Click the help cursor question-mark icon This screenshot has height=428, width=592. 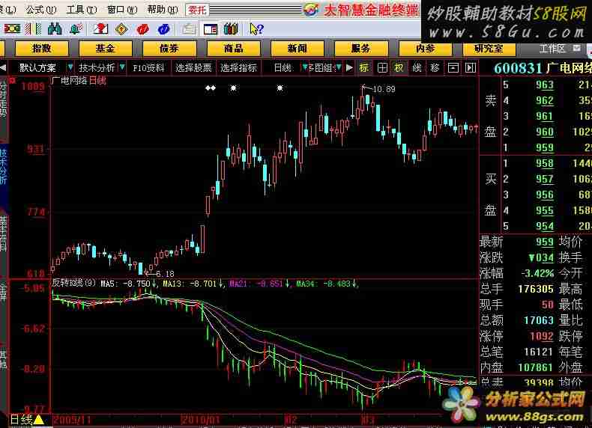(256, 28)
